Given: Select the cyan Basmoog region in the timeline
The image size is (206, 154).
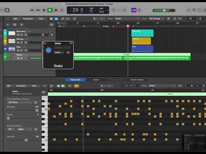Looking at the screenshot, I should click(x=142, y=33).
